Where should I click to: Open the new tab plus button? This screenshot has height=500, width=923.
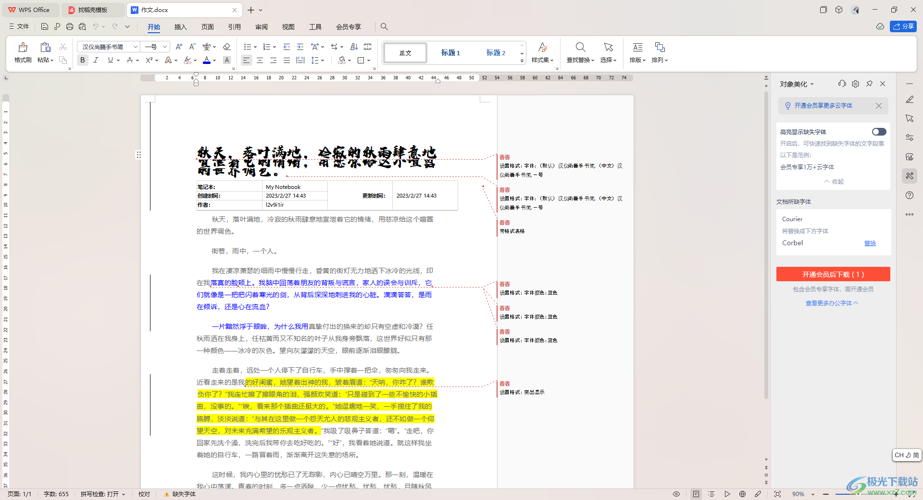[251, 10]
